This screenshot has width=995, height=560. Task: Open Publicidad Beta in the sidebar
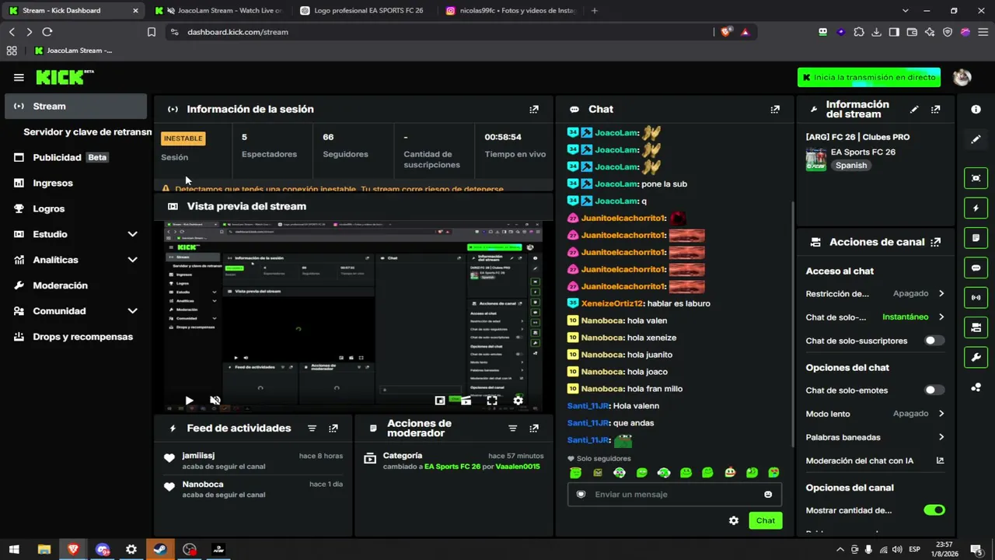(x=75, y=157)
